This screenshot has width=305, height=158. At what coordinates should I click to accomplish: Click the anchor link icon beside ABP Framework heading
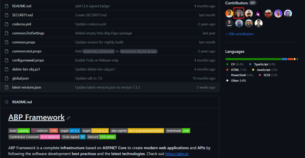point(68,118)
